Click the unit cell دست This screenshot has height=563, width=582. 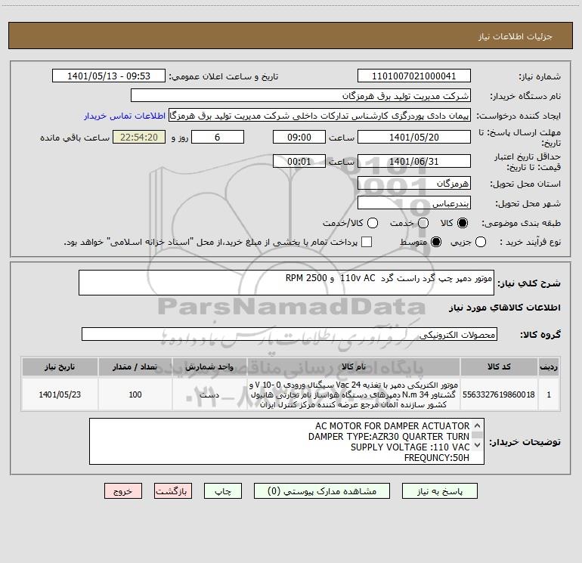pyautogui.click(x=209, y=394)
